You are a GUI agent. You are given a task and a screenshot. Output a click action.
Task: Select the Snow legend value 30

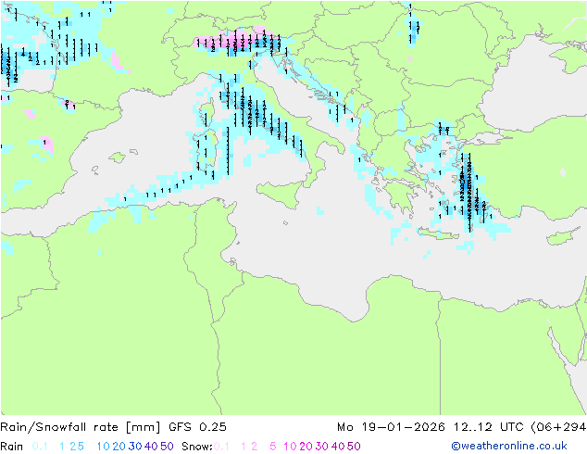[322, 447]
